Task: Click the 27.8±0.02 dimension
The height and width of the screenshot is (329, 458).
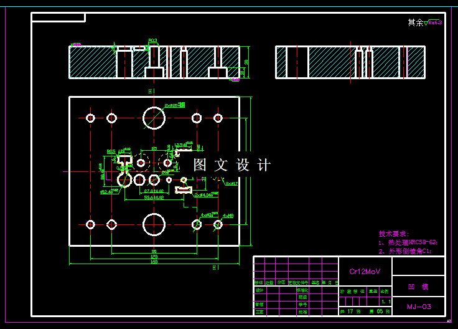Action: (154, 191)
